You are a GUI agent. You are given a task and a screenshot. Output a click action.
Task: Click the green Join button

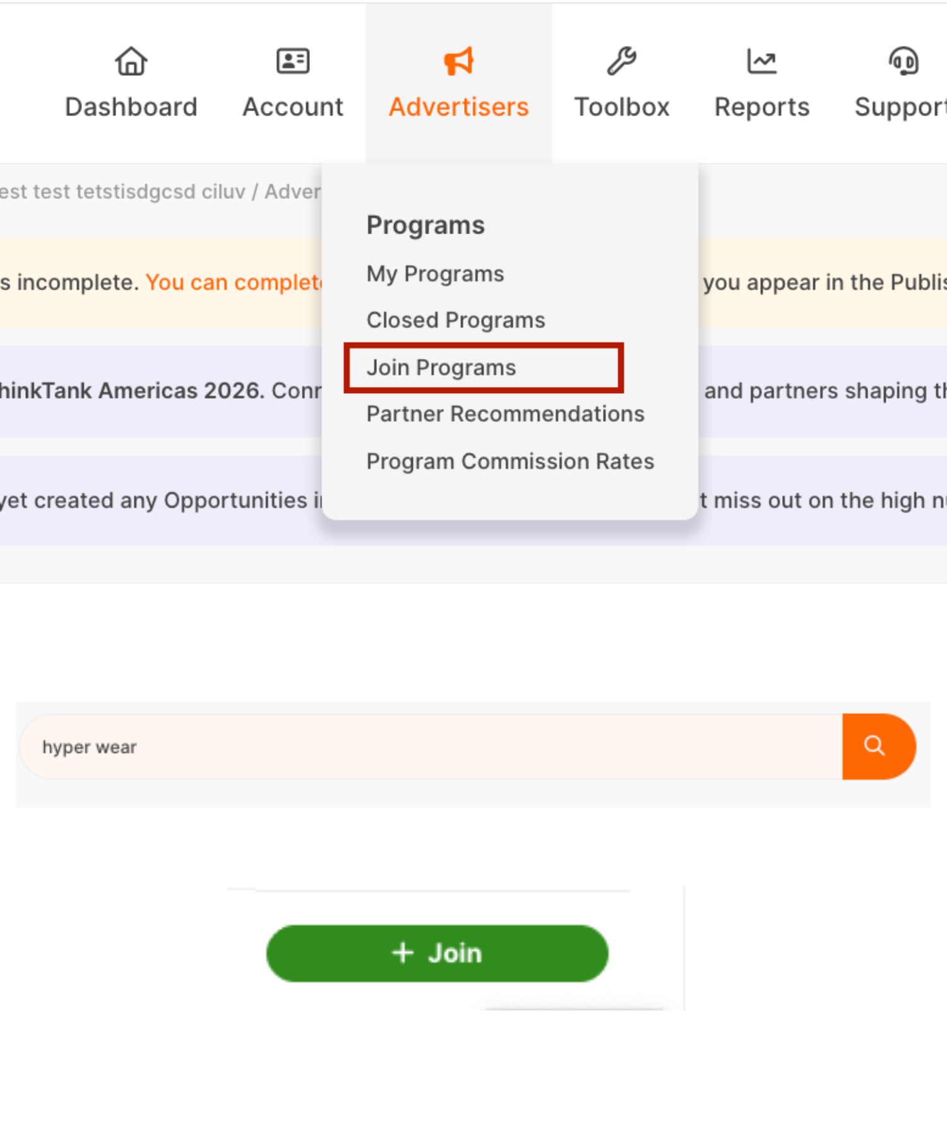[x=437, y=953]
